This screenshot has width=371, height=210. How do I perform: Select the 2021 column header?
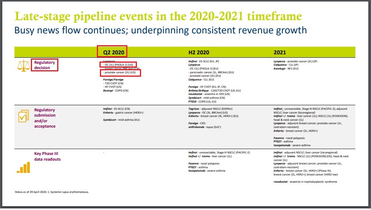280,52
